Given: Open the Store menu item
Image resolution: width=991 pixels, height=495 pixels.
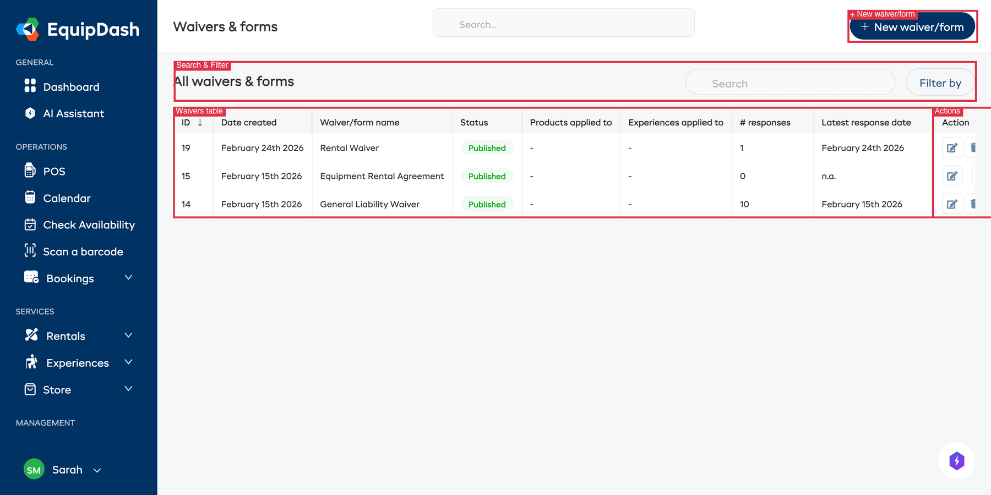Looking at the screenshot, I should pyautogui.click(x=57, y=389).
